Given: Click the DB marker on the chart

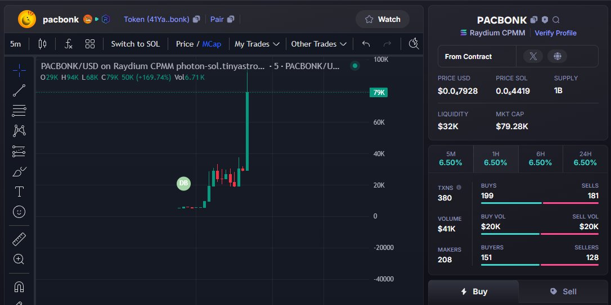Looking at the screenshot, I should 183,183.
